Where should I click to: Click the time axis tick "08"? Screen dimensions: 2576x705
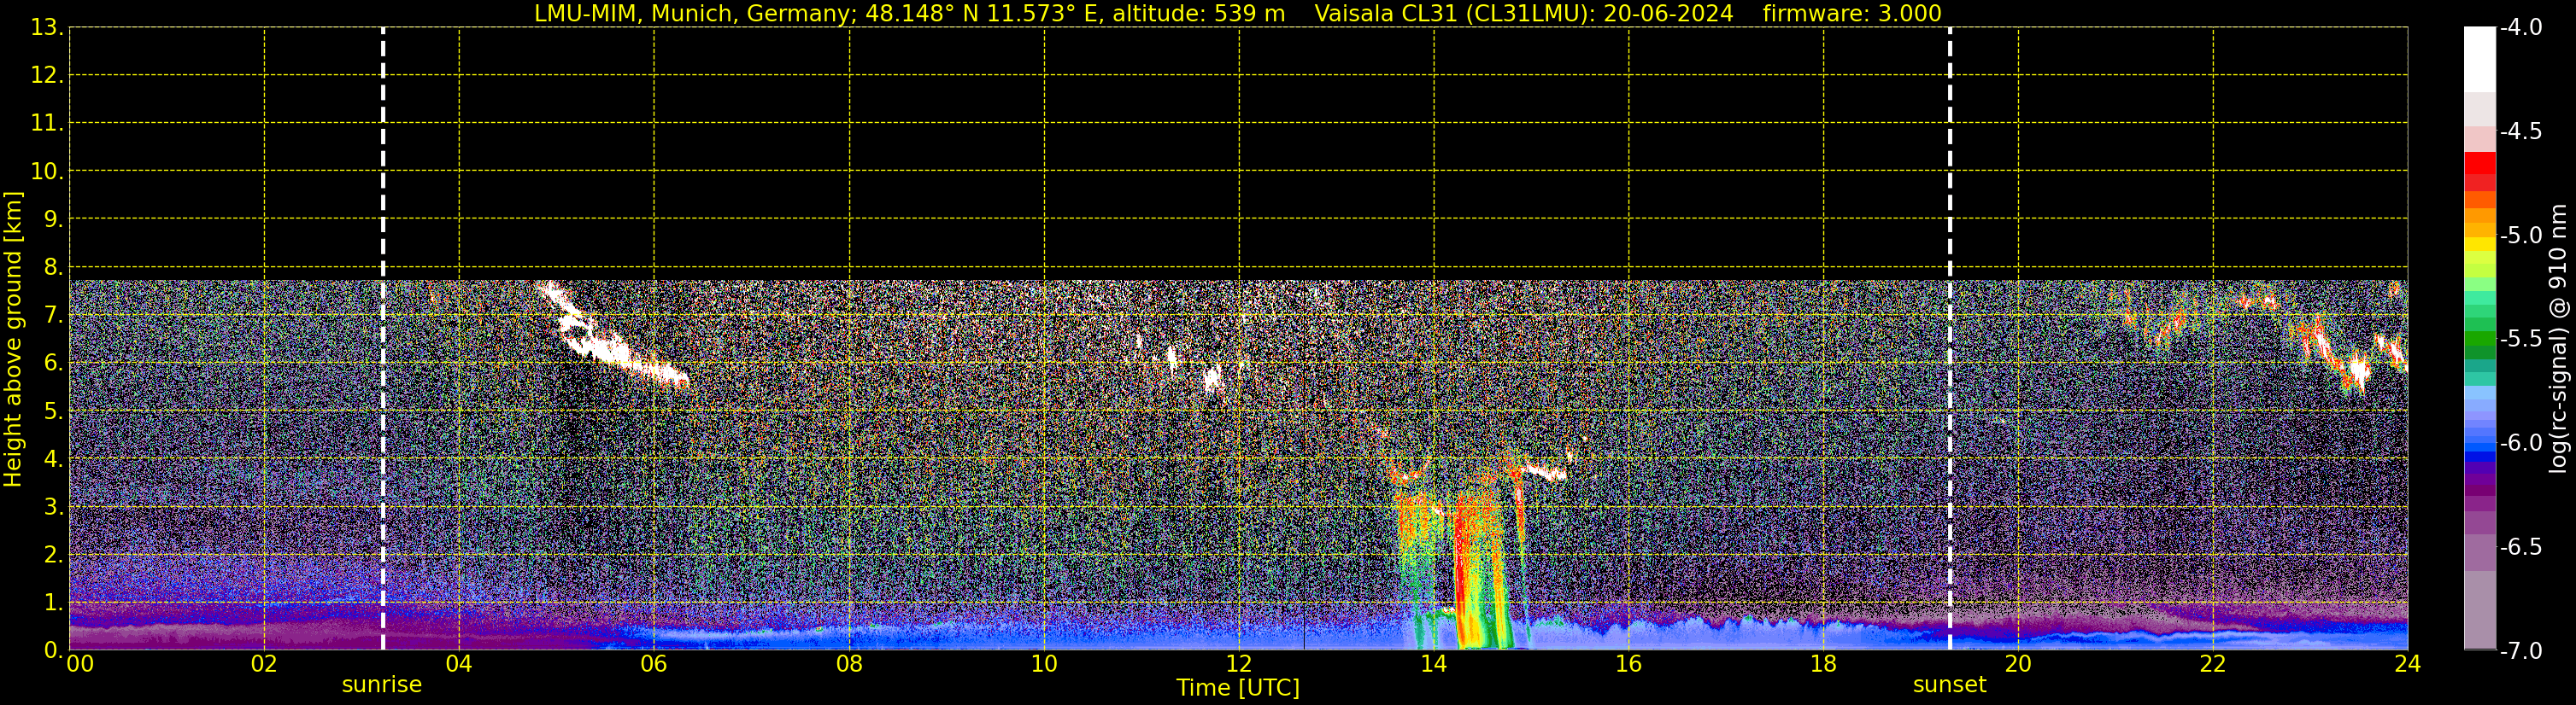849,664
